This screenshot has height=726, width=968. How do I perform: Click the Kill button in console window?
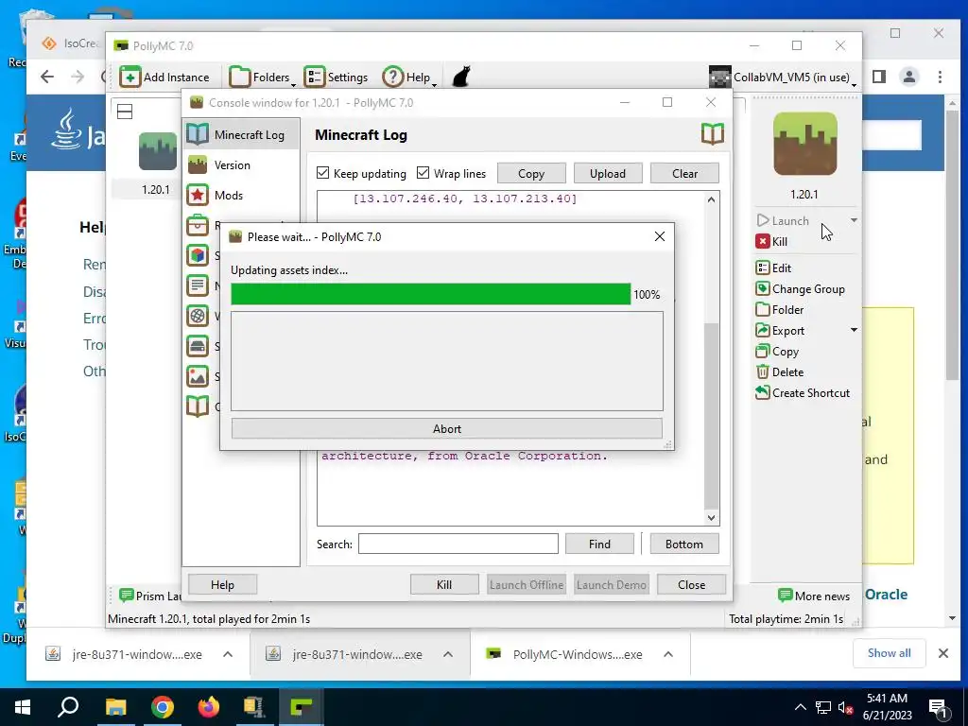(x=444, y=584)
